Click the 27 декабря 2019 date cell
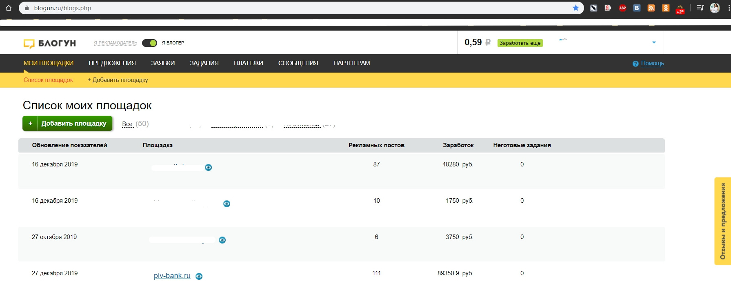This screenshot has width=731, height=301. coord(55,273)
